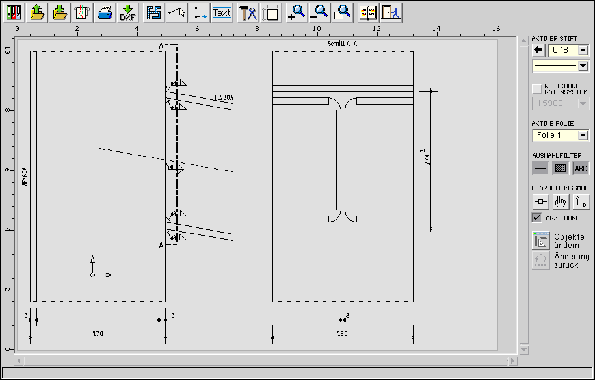The width and height of the screenshot is (595, 380).
Task: Toggle the ABC text selection filter
Action: (x=581, y=168)
